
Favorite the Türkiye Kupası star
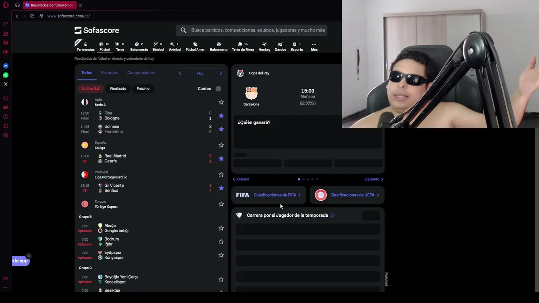(221, 204)
